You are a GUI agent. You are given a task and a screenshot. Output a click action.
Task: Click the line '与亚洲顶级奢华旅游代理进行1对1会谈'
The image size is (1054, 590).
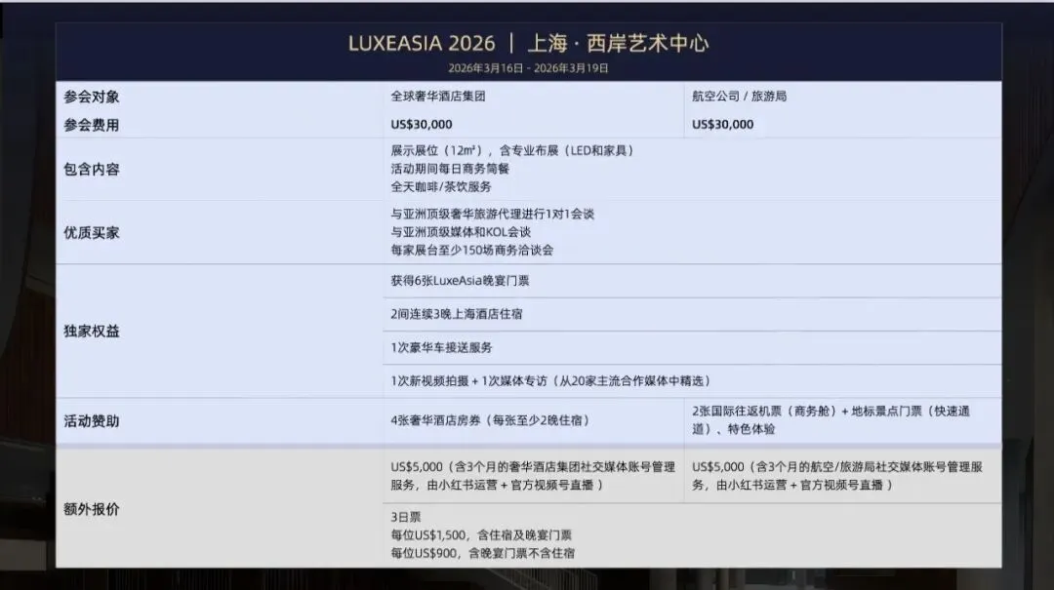pos(493,215)
